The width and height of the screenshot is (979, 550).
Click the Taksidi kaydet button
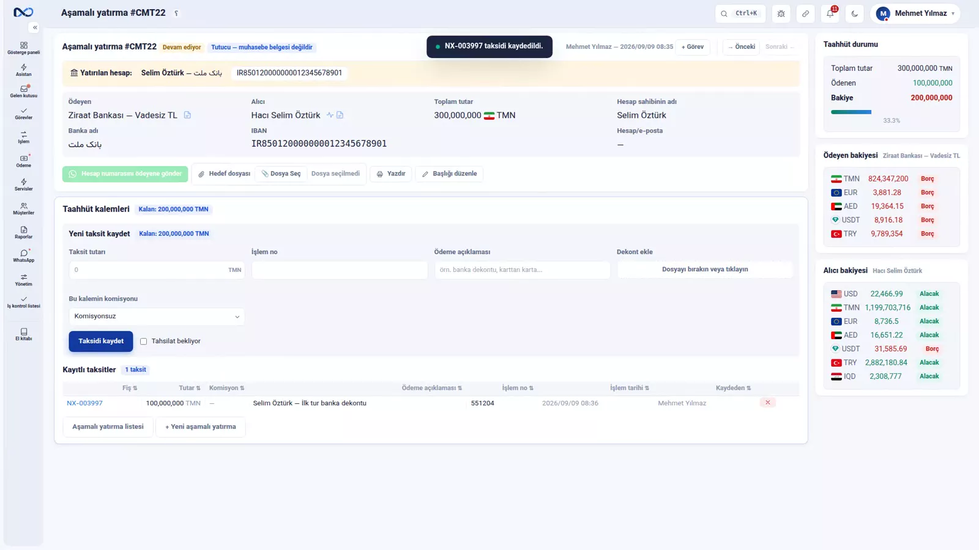(101, 341)
